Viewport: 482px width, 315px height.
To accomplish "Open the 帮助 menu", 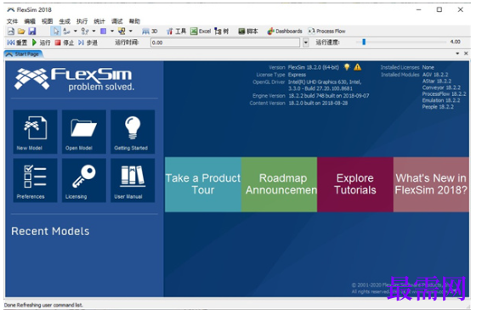I will 134,21.
